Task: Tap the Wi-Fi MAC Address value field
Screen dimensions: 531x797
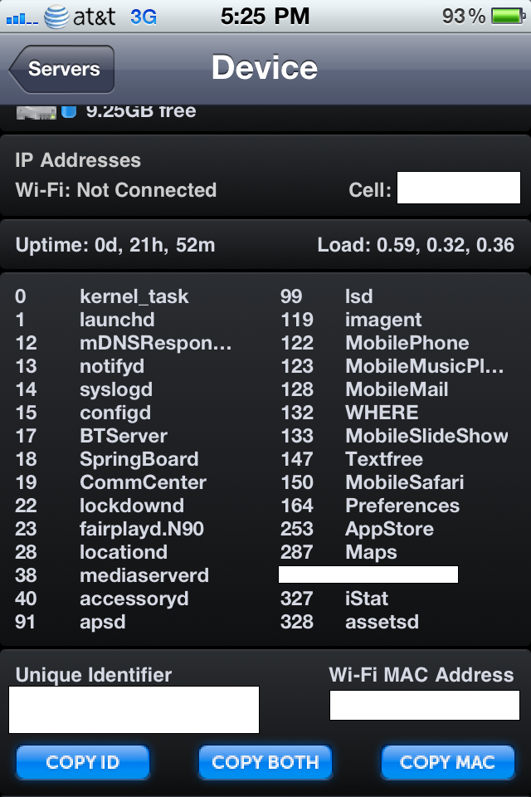Action: pyautogui.click(x=424, y=705)
